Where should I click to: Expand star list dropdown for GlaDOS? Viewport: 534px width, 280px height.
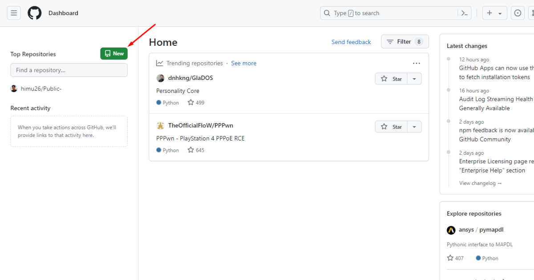(414, 79)
